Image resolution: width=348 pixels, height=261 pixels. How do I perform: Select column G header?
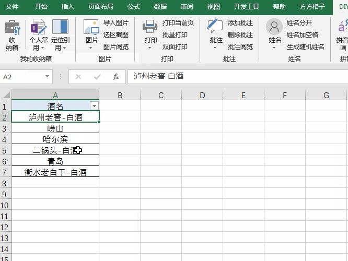pyautogui.click(x=326, y=95)
